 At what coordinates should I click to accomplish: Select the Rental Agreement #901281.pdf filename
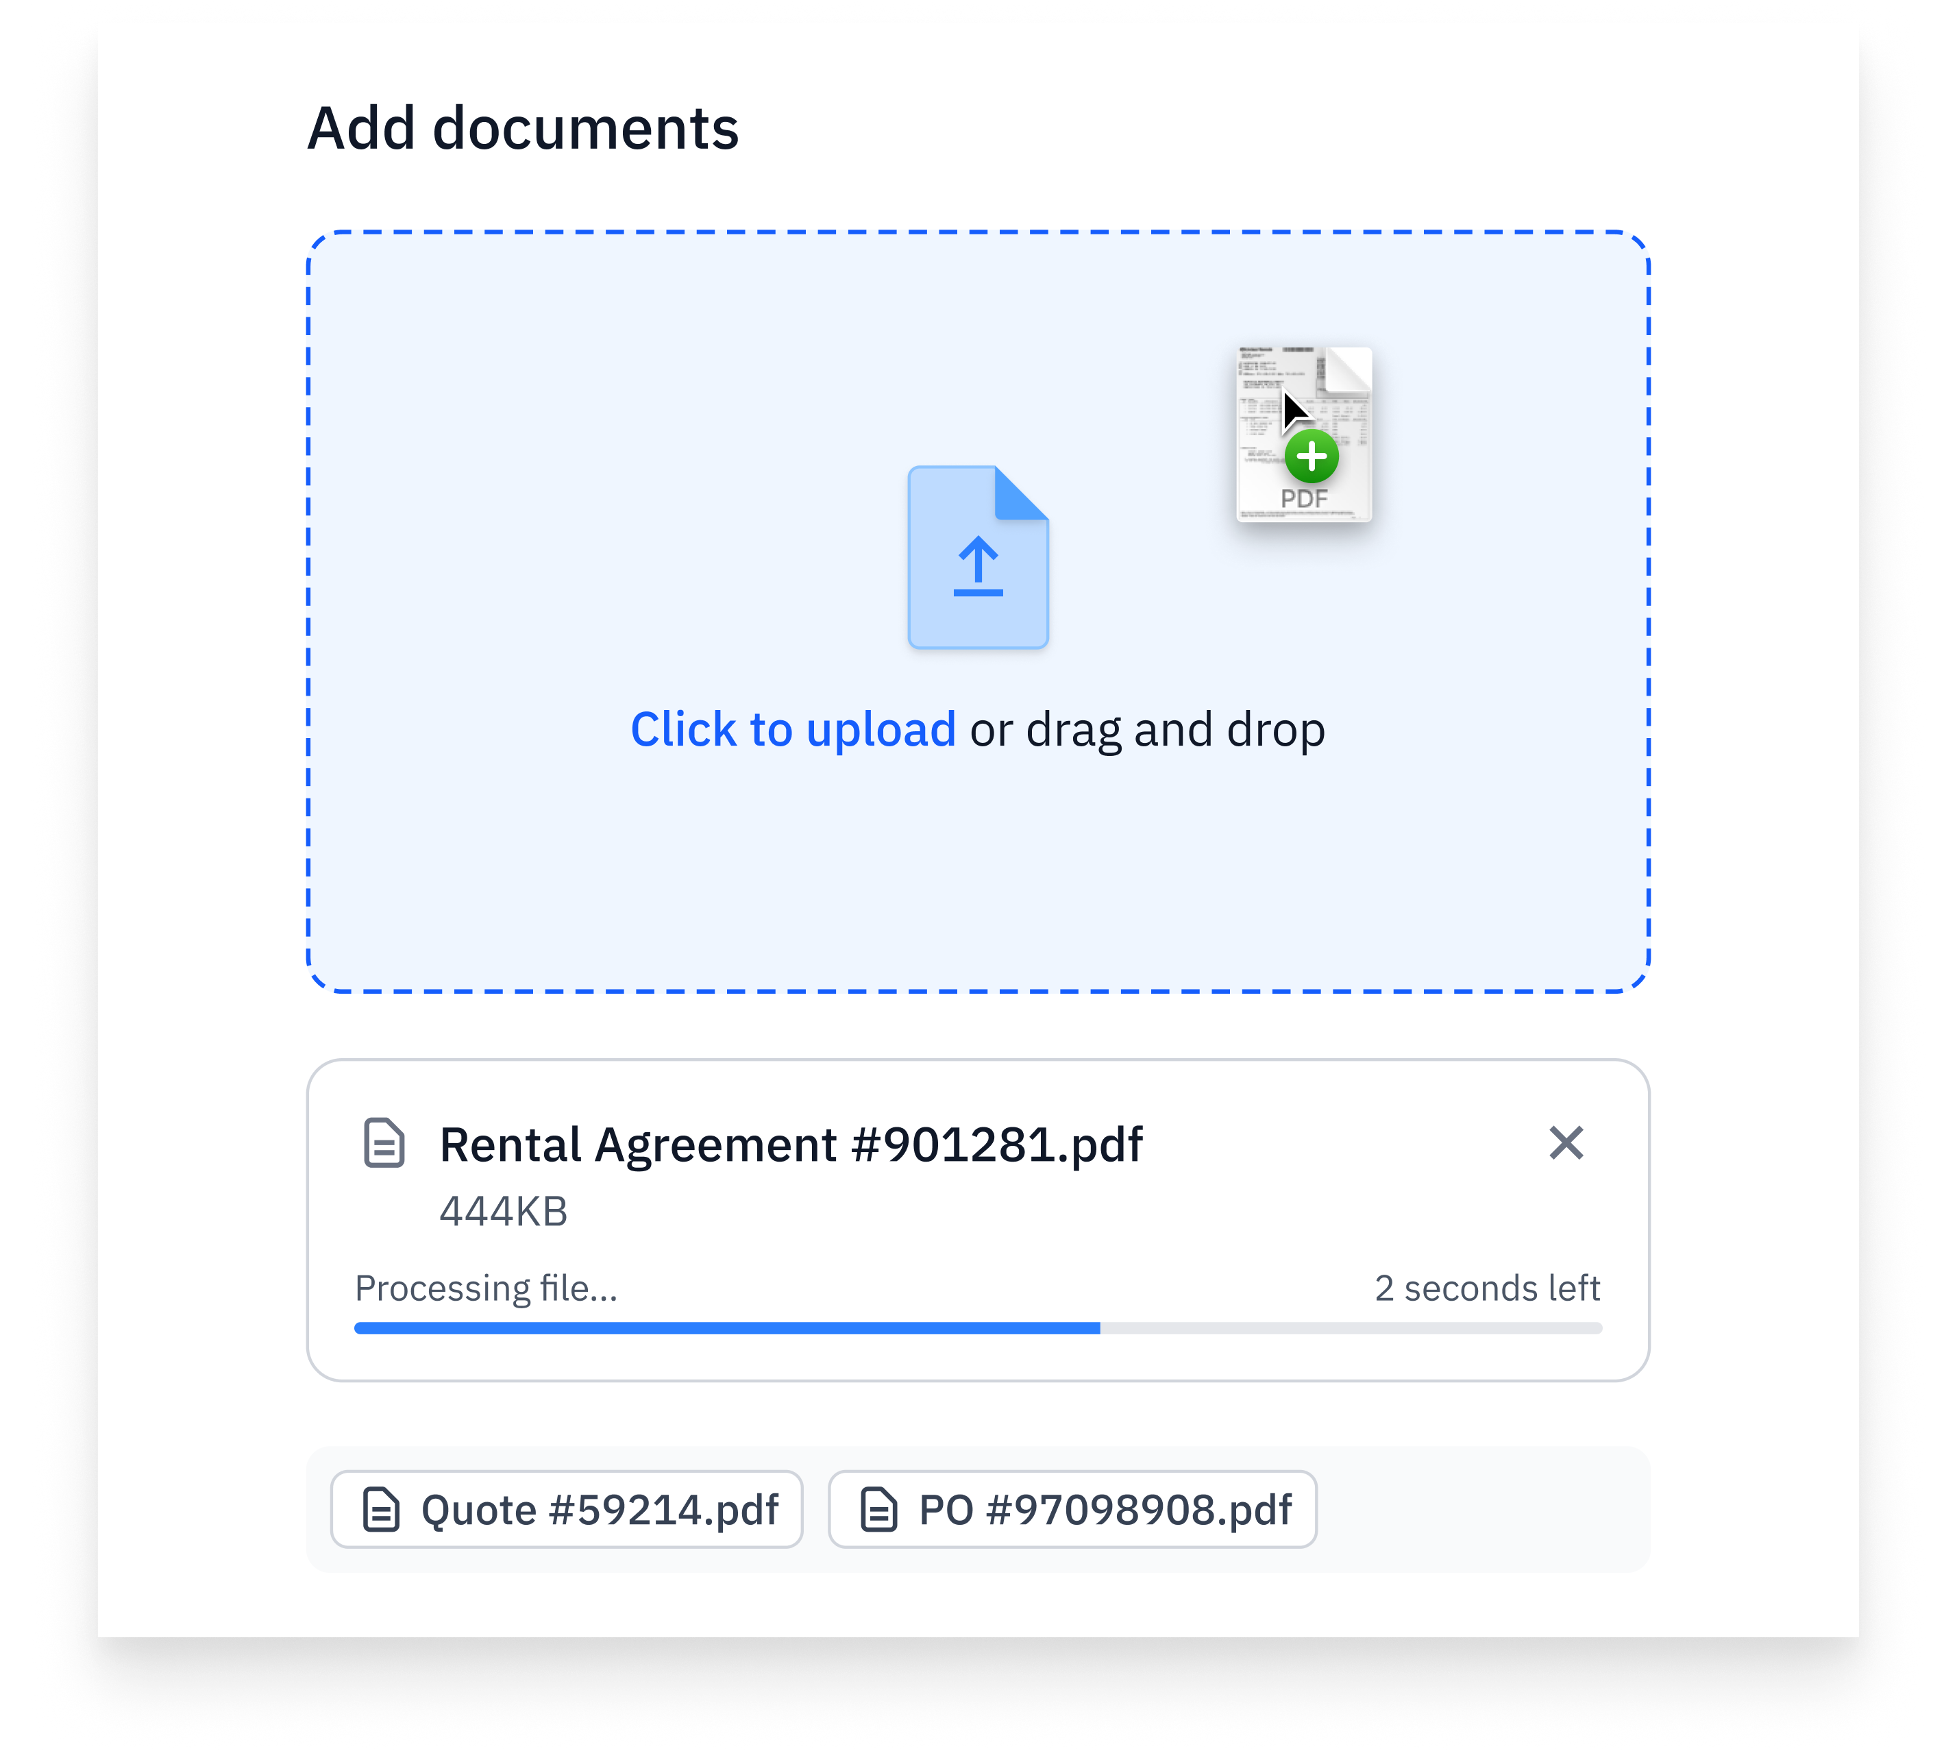(791, 1145)
